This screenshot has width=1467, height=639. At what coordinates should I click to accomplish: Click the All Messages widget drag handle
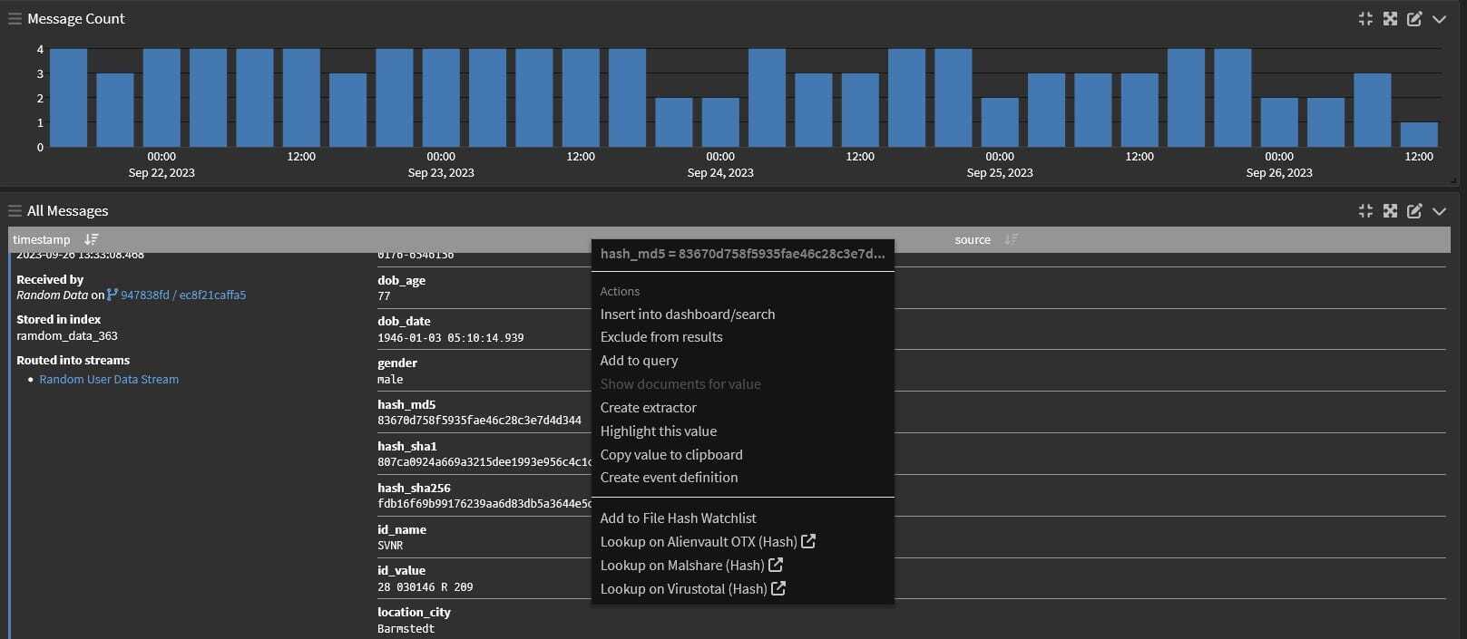click(x=15, y=211)
